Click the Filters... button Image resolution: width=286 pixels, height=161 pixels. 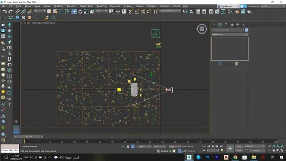pyautogui.click(x=257, y=151)
